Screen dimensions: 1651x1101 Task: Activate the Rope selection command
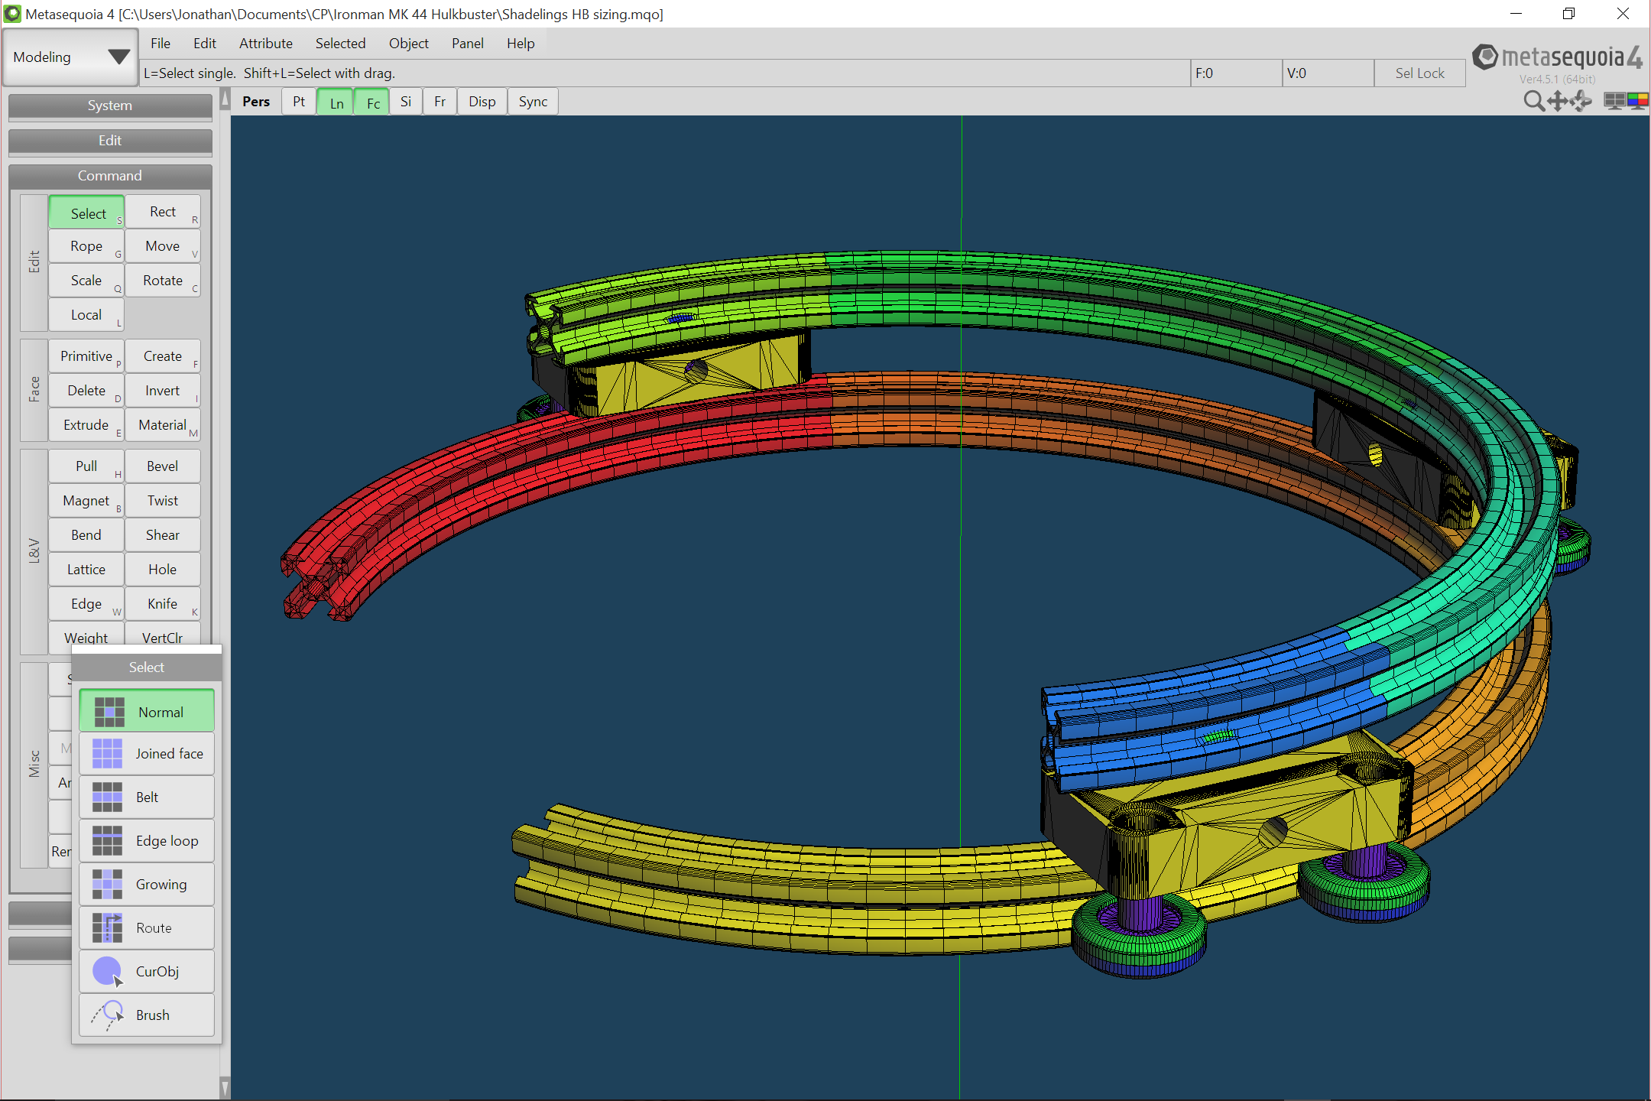(x=86, y=246)
